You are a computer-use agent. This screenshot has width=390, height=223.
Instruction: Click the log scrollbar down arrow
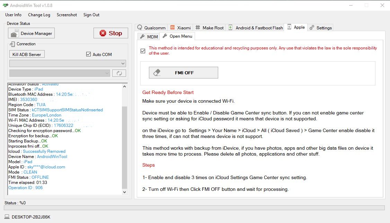(125, 192)
